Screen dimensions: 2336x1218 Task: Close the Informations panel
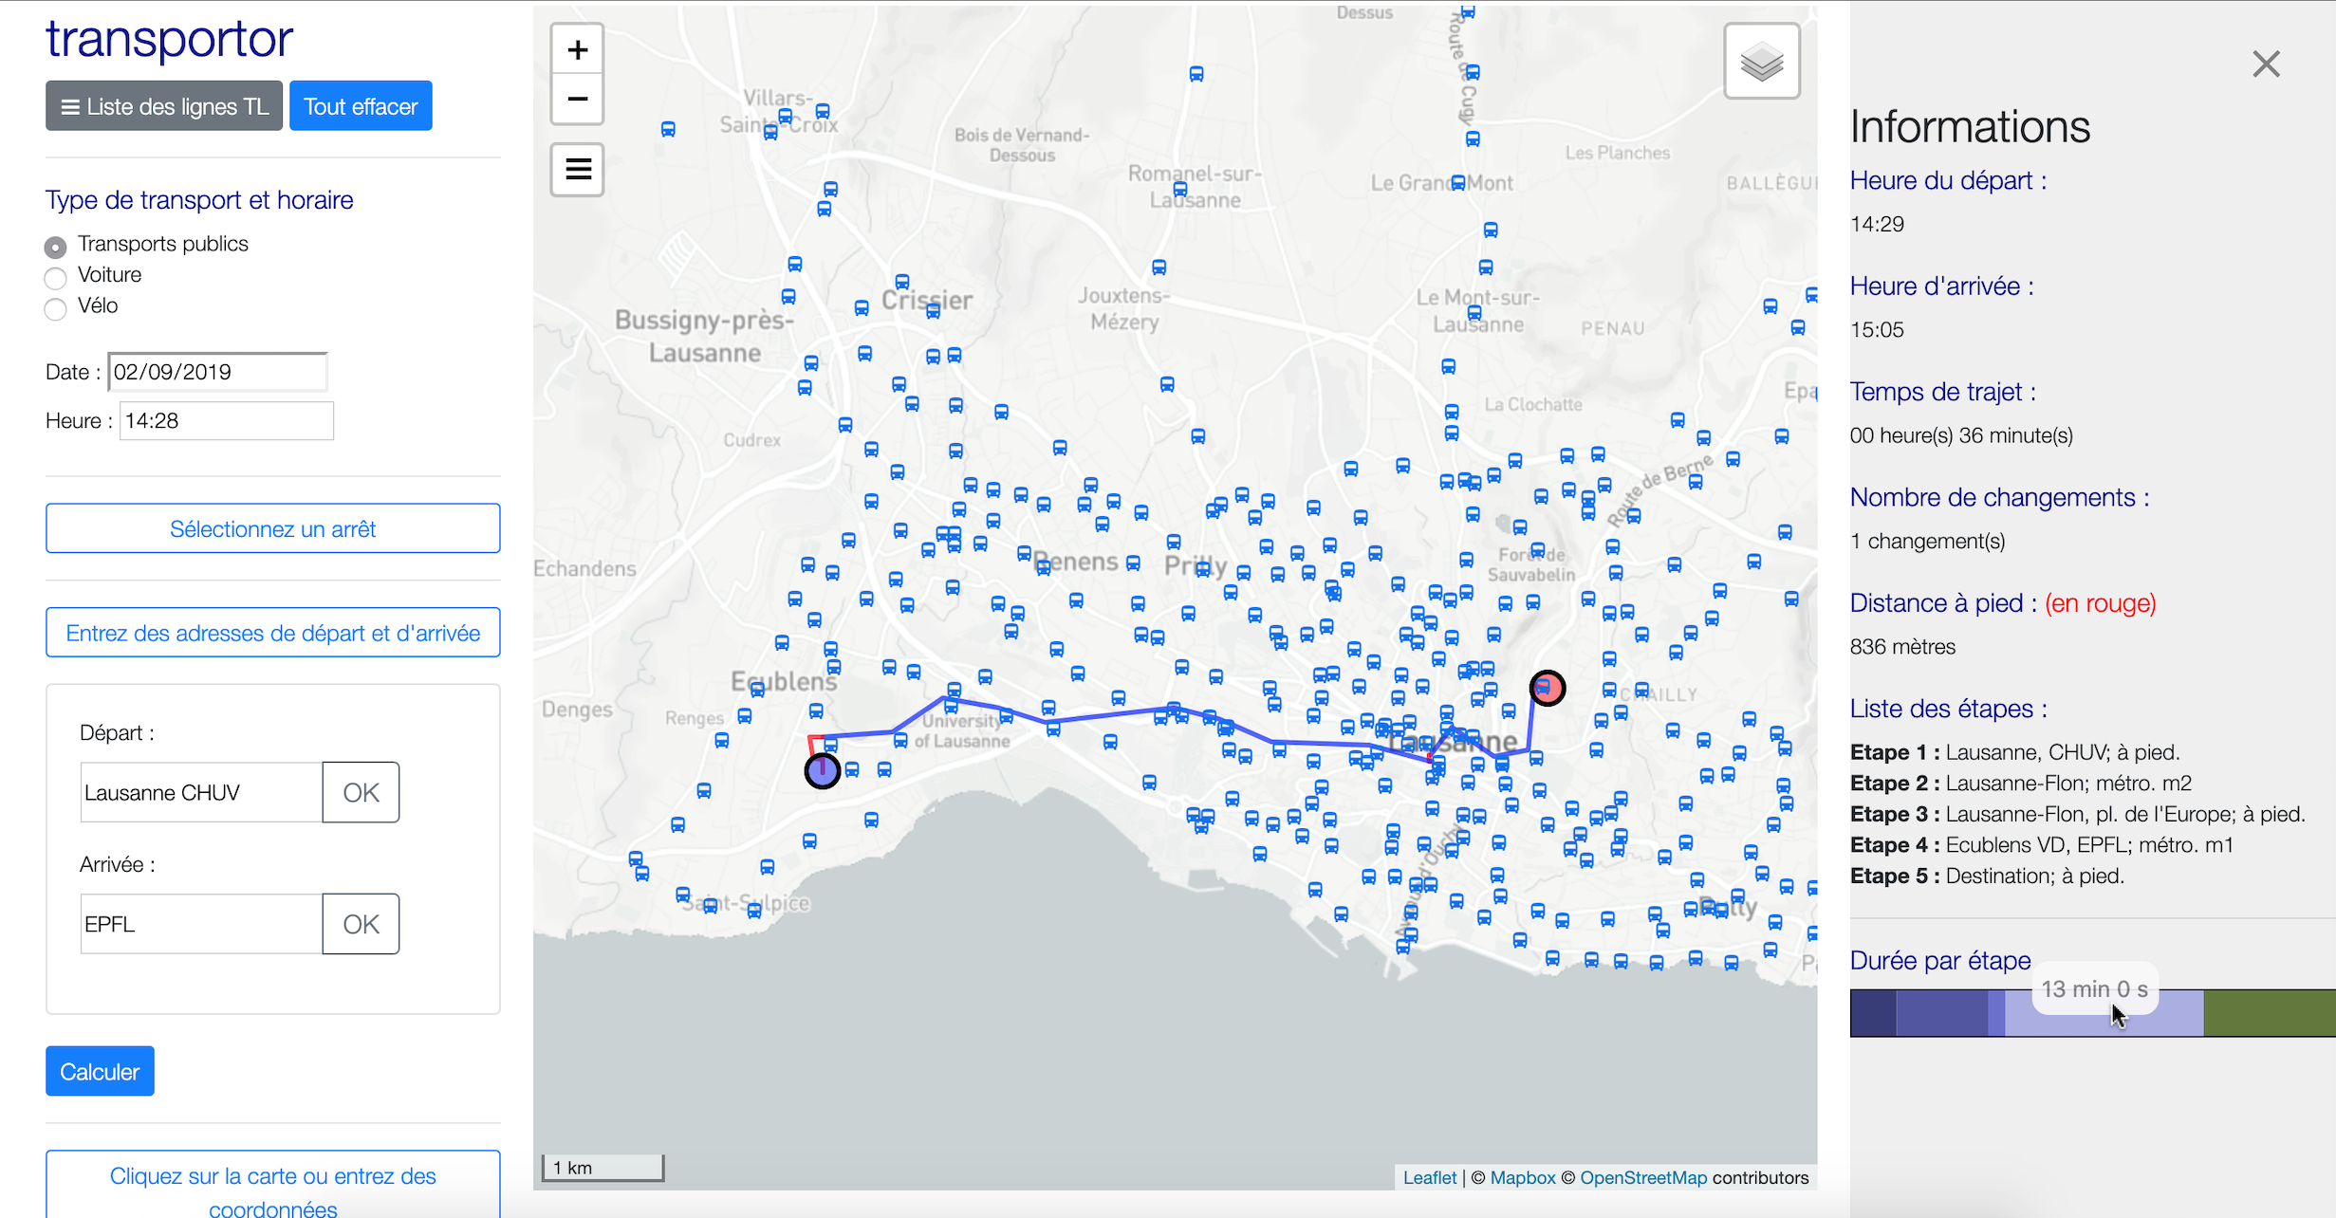point(2266,65)
